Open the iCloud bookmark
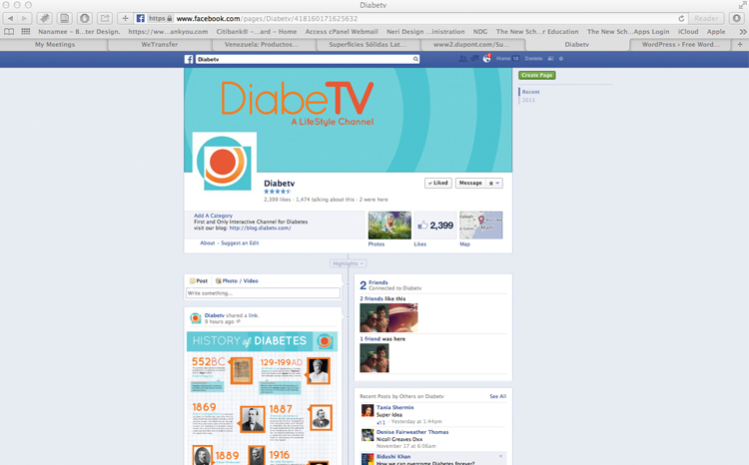Screen dimensions: 749x465 tap(688, 32)
